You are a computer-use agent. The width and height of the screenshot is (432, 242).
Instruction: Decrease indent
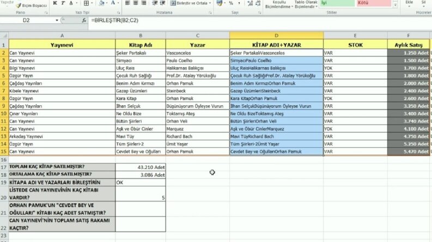[155, 3]
